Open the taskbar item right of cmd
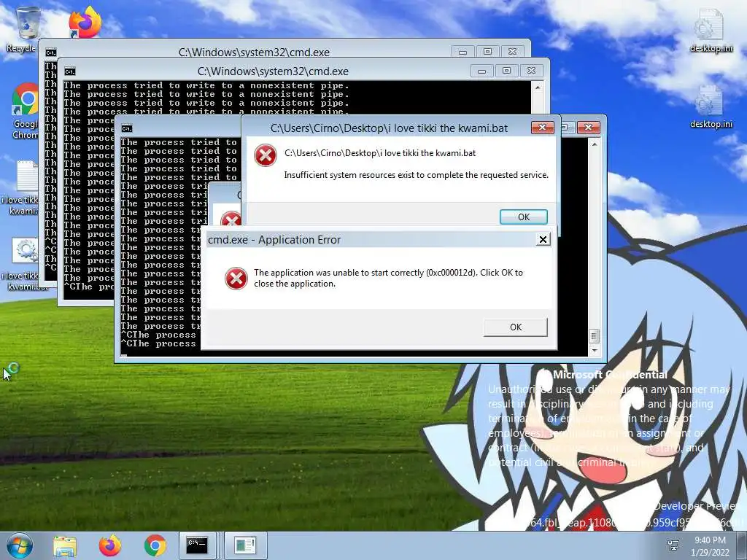Viewport: 747px width, 560px height. (245, 545)
